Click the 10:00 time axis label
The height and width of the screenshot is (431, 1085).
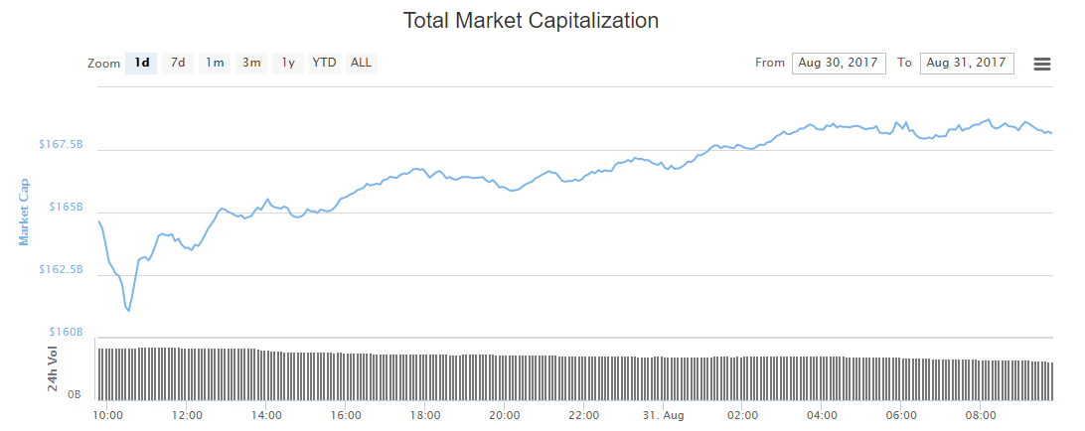[107, 415]
